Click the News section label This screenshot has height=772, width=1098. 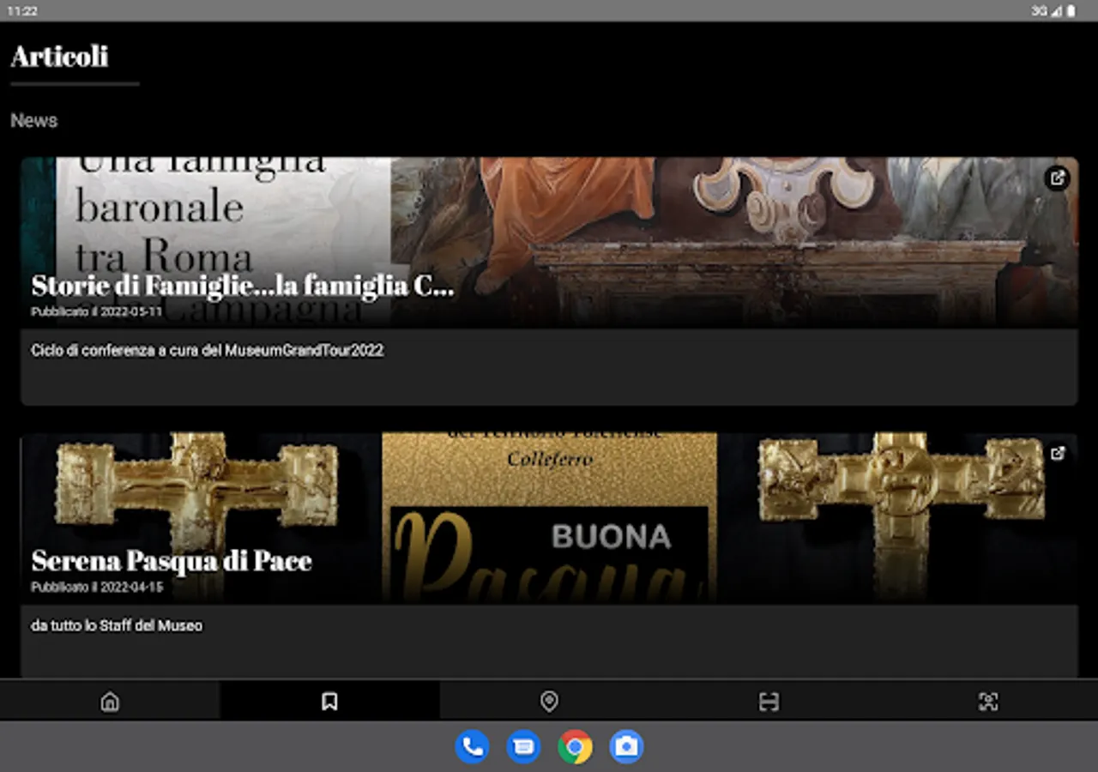click(33, 121)
